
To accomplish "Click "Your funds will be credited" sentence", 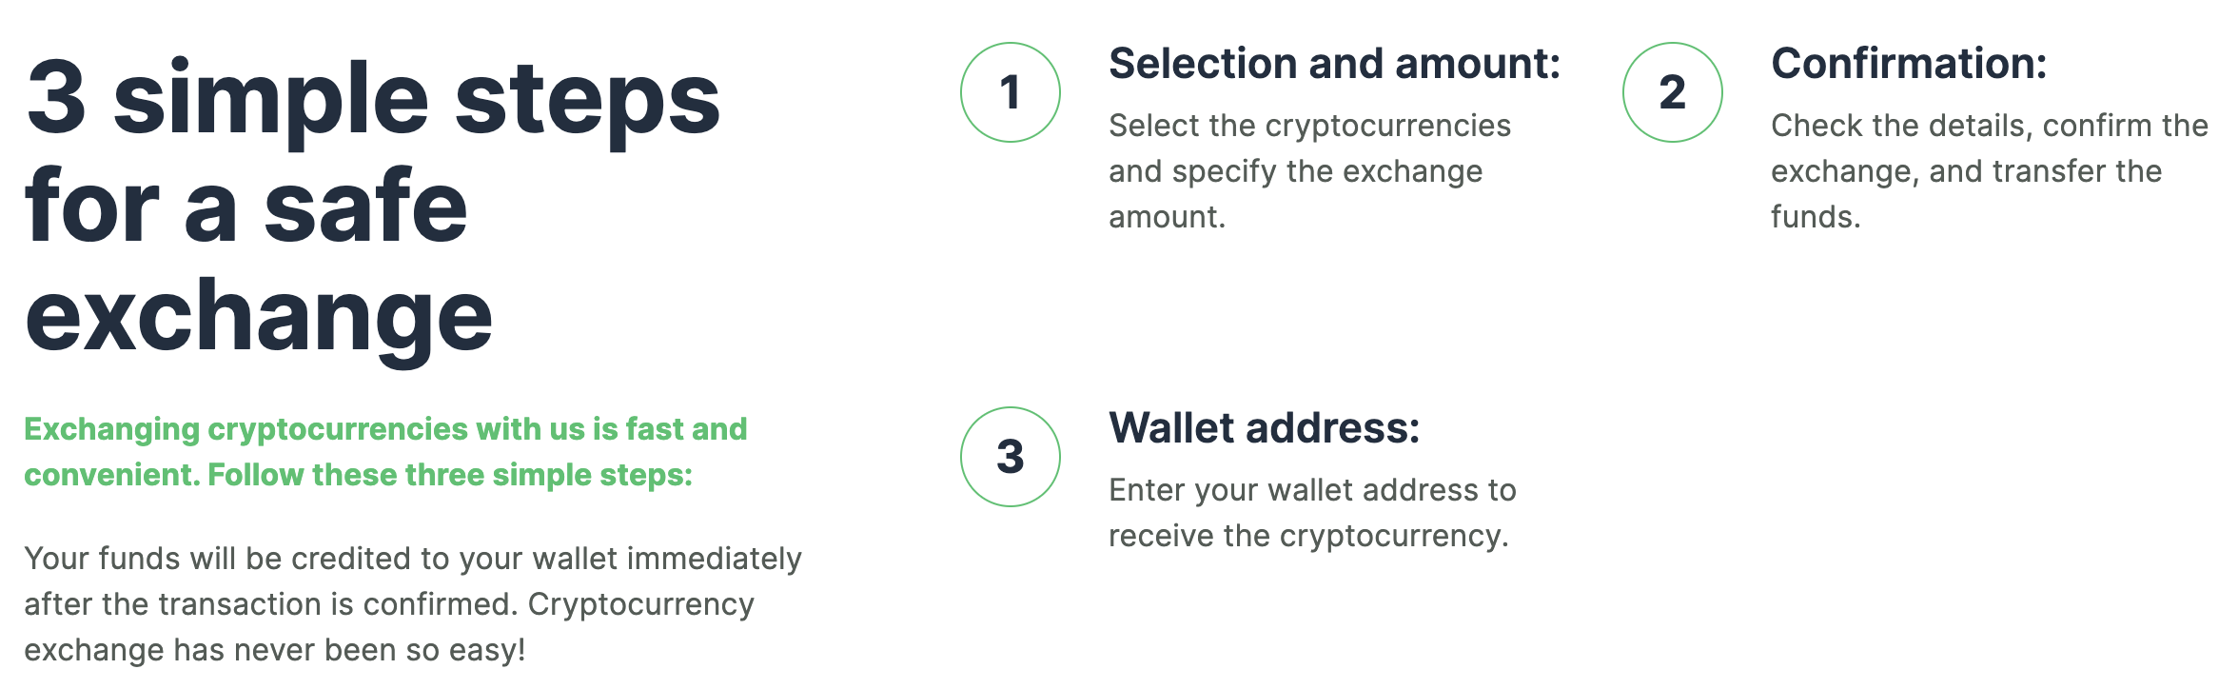I will coord(412,559).
